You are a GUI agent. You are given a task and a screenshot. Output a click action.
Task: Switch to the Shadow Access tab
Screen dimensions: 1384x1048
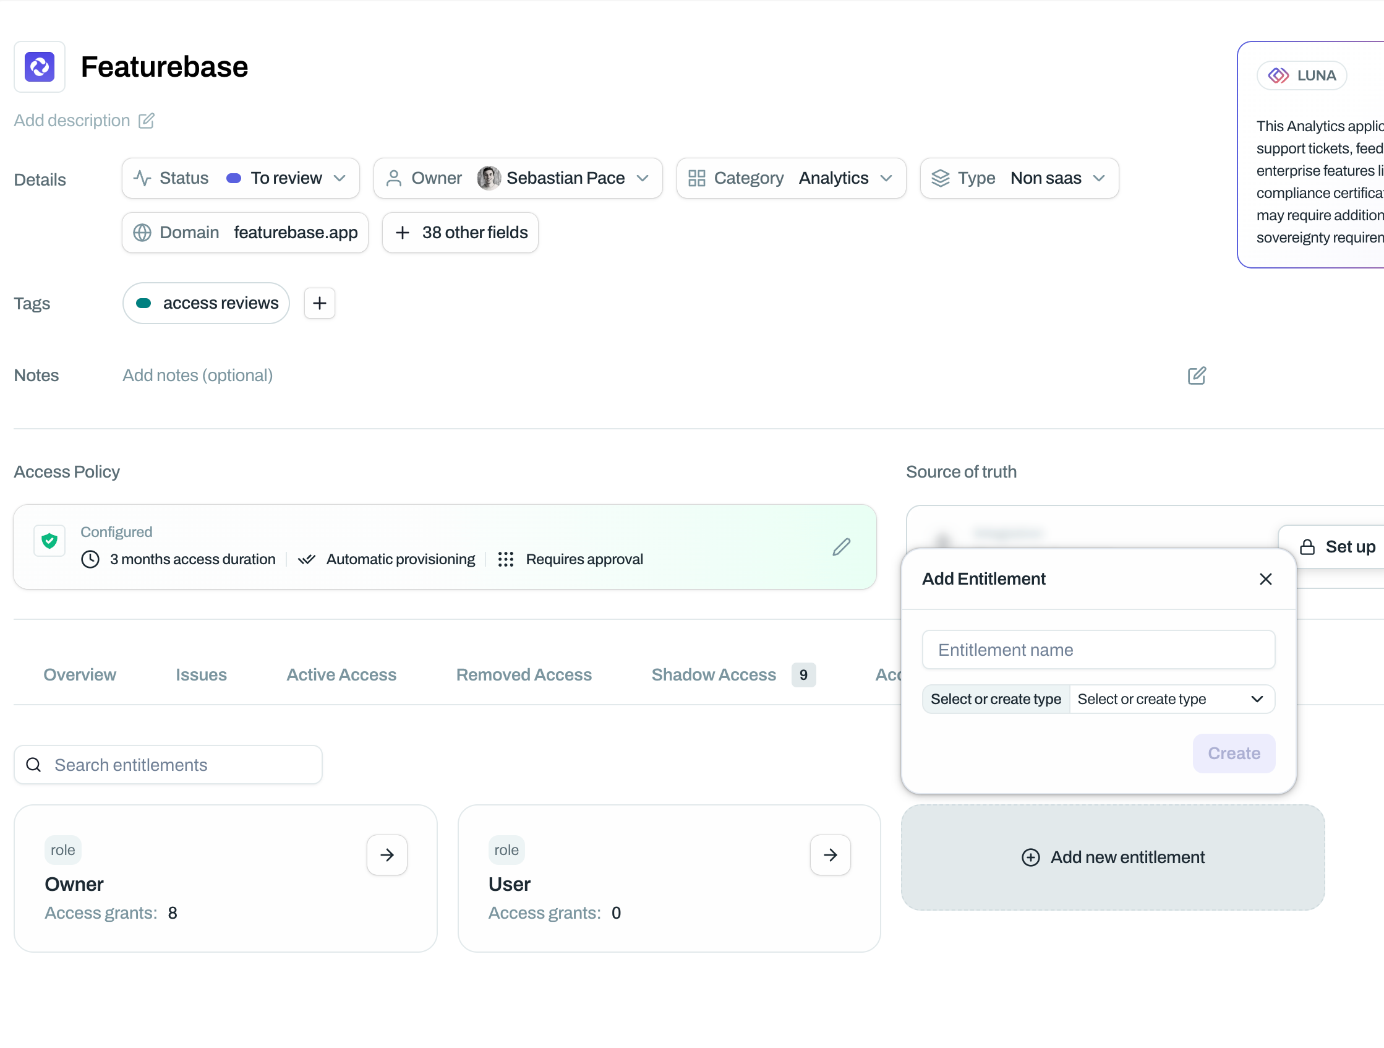coord(713,675)
